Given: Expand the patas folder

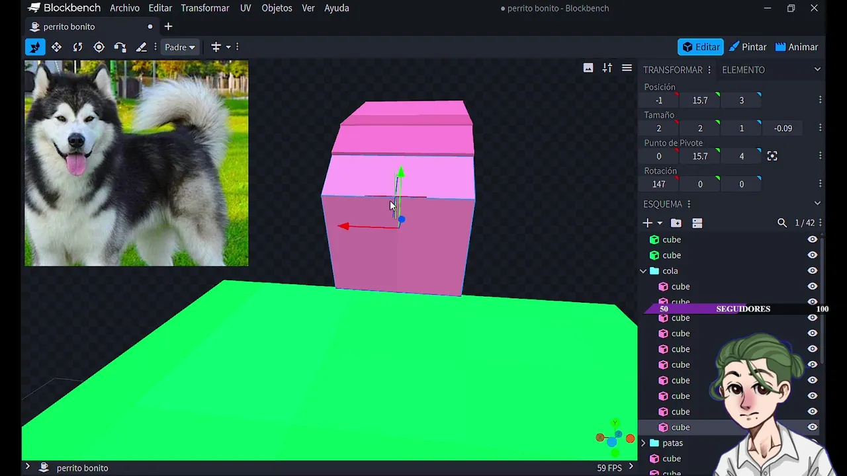Looking at the screenshot, I should coord(643,443).
